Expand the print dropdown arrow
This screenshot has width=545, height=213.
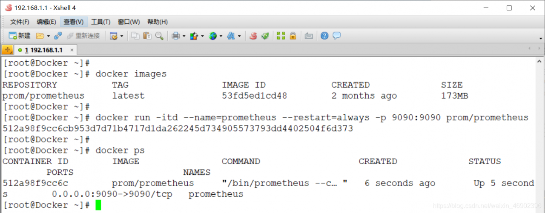pyautogui.click(x=184, y=36)
